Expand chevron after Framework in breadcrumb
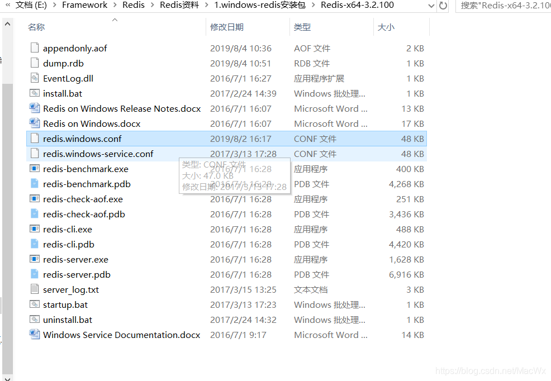The image size is (551, 381). [115, 5]
